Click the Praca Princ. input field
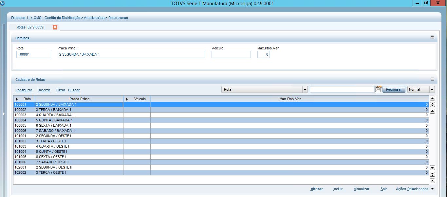 [x=131, y=54]
